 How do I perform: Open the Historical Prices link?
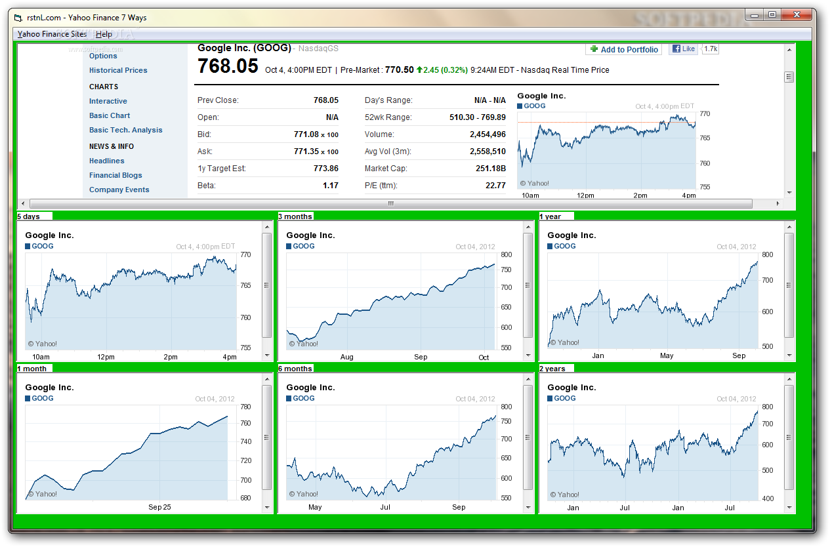(118, 70)
